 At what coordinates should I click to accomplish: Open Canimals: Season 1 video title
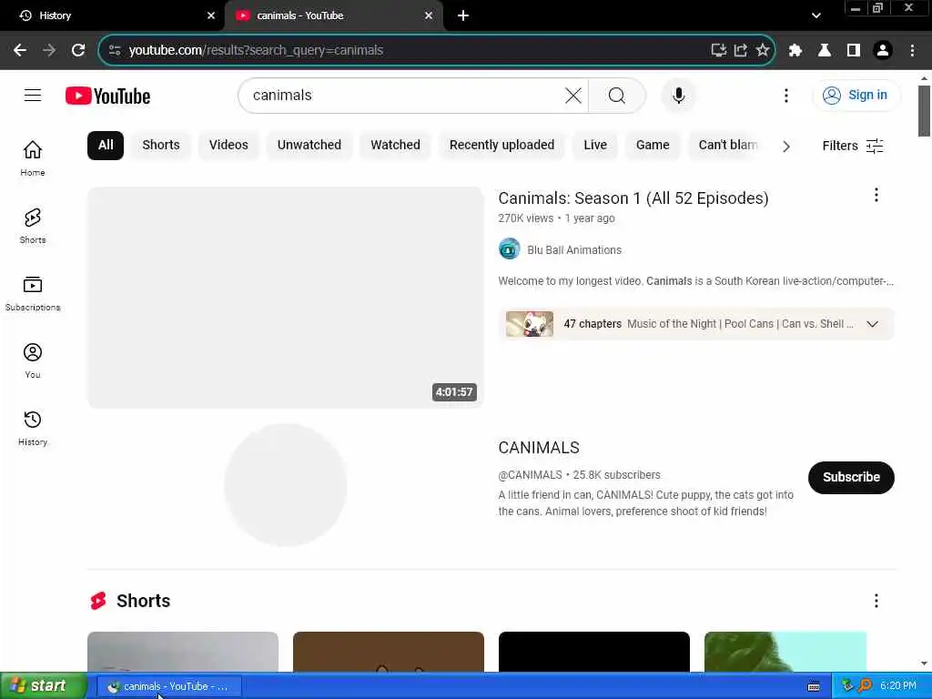click(633, 198)
